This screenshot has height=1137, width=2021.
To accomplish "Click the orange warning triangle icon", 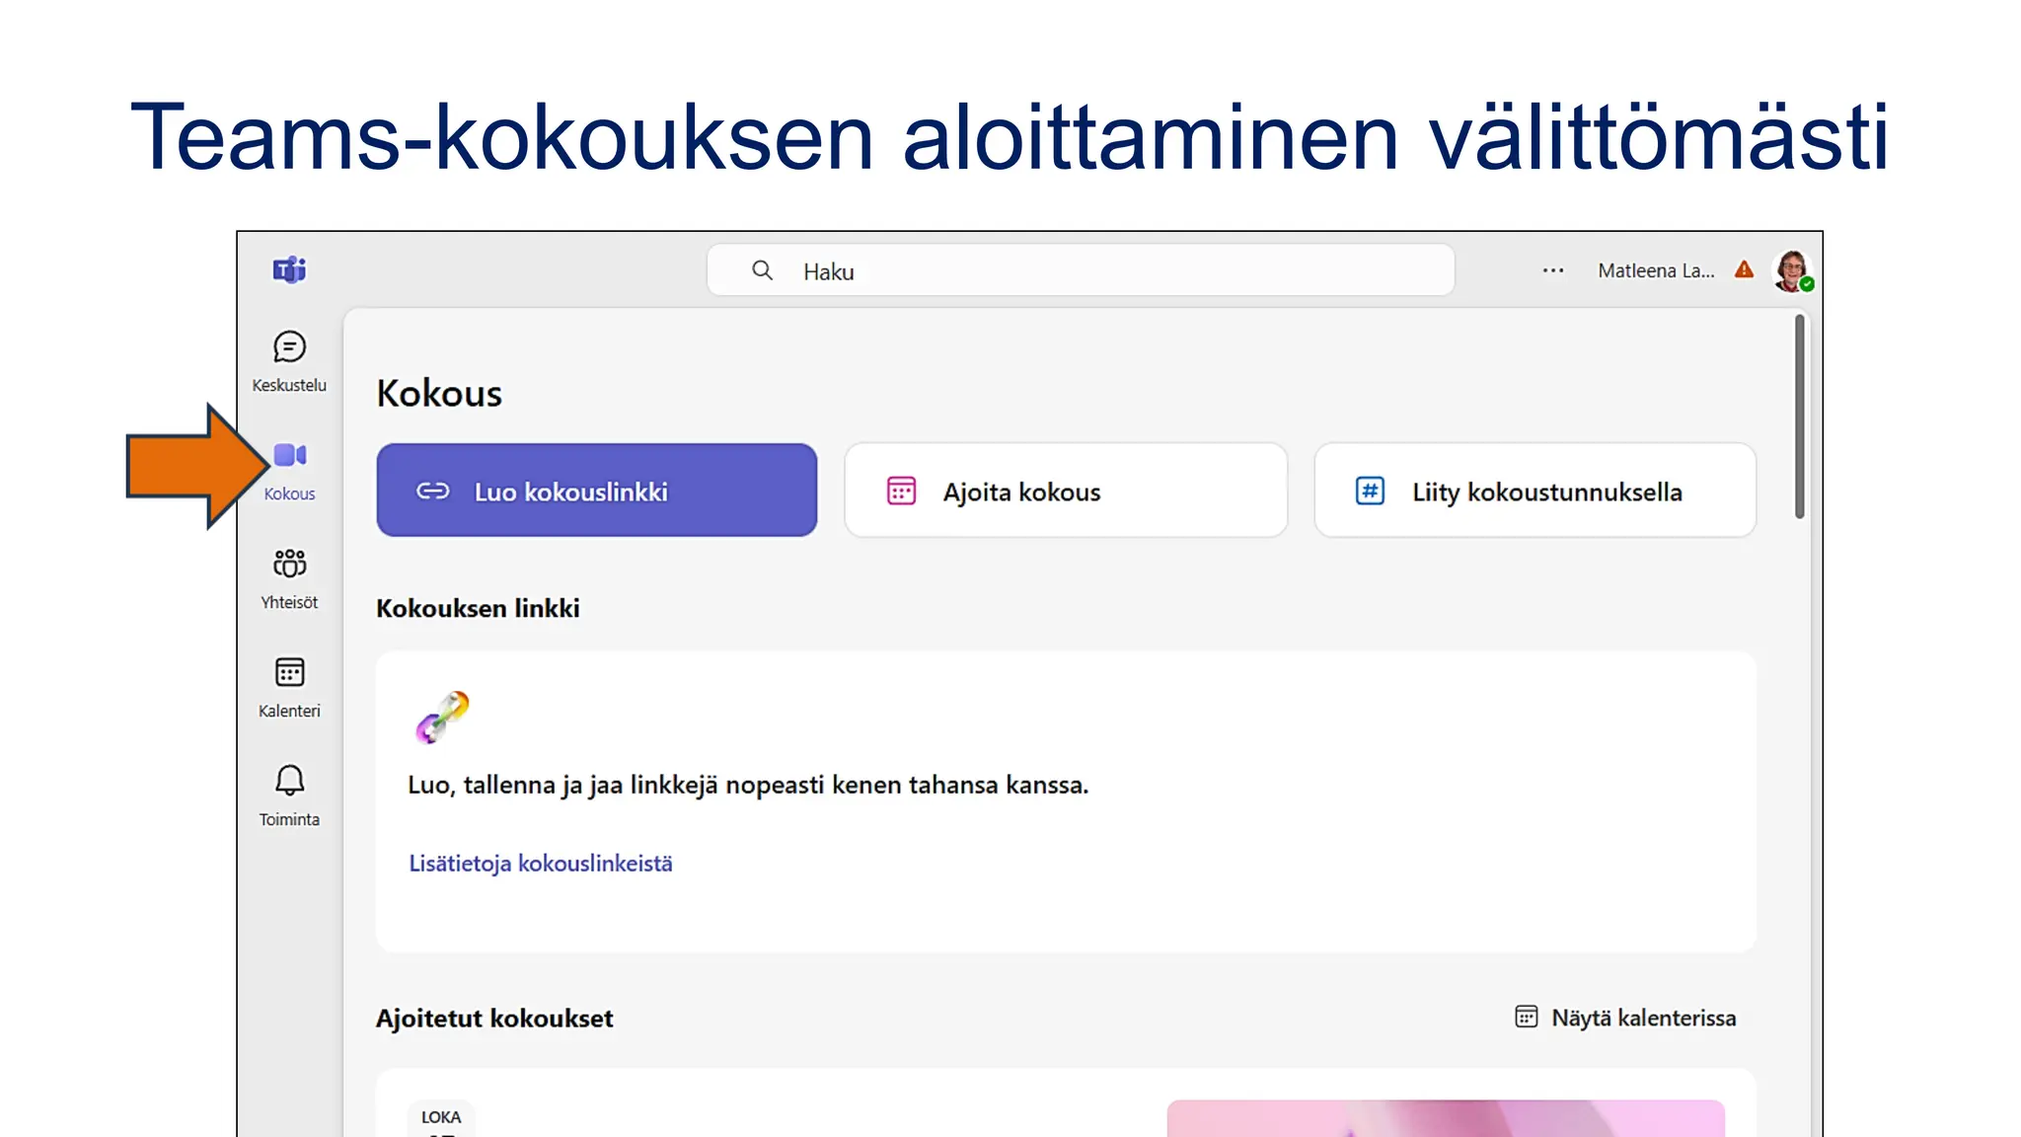I will (1745, 269).
